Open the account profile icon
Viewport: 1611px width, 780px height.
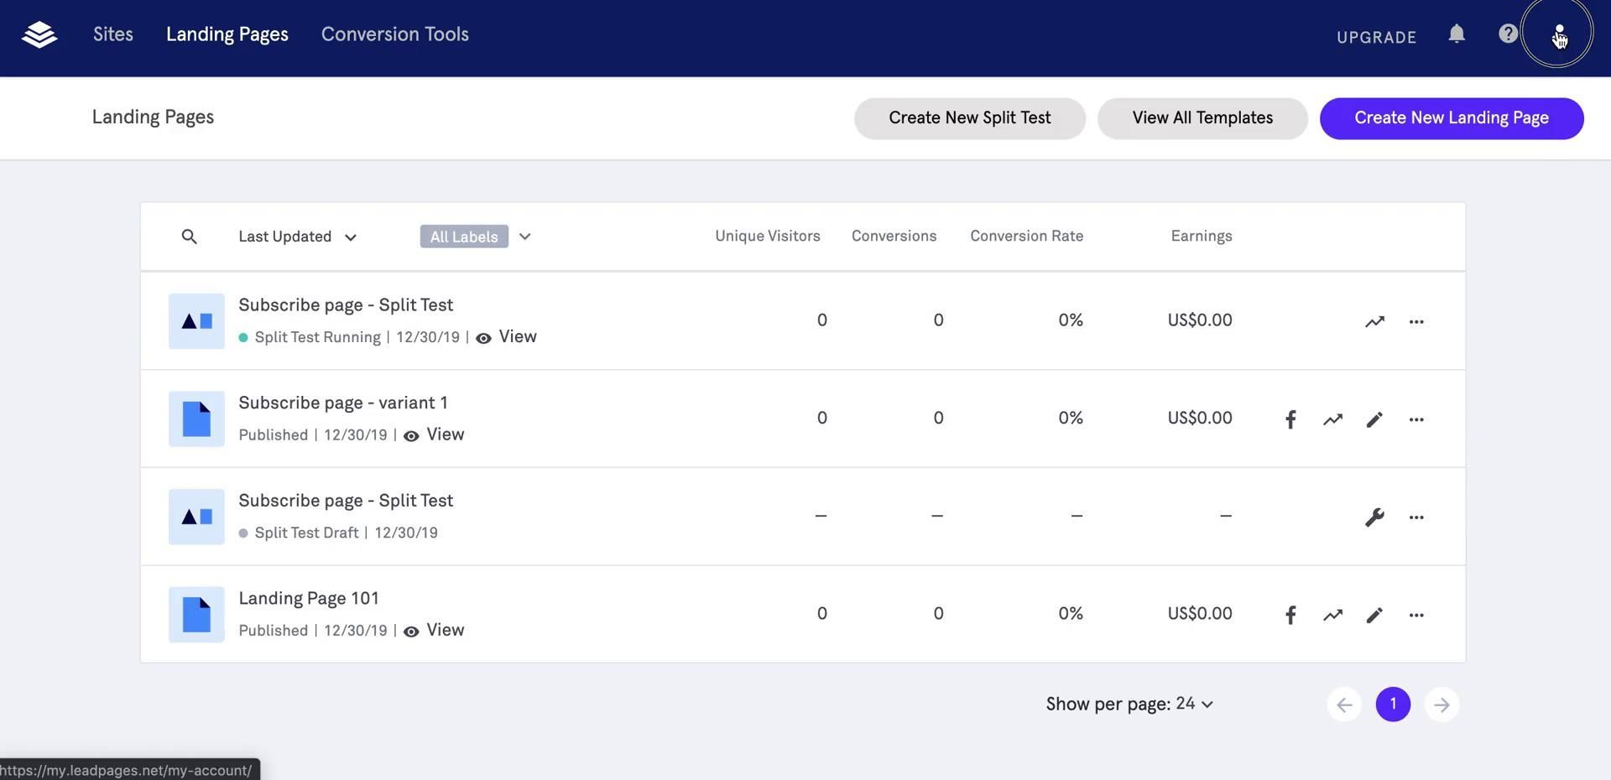1558,34
